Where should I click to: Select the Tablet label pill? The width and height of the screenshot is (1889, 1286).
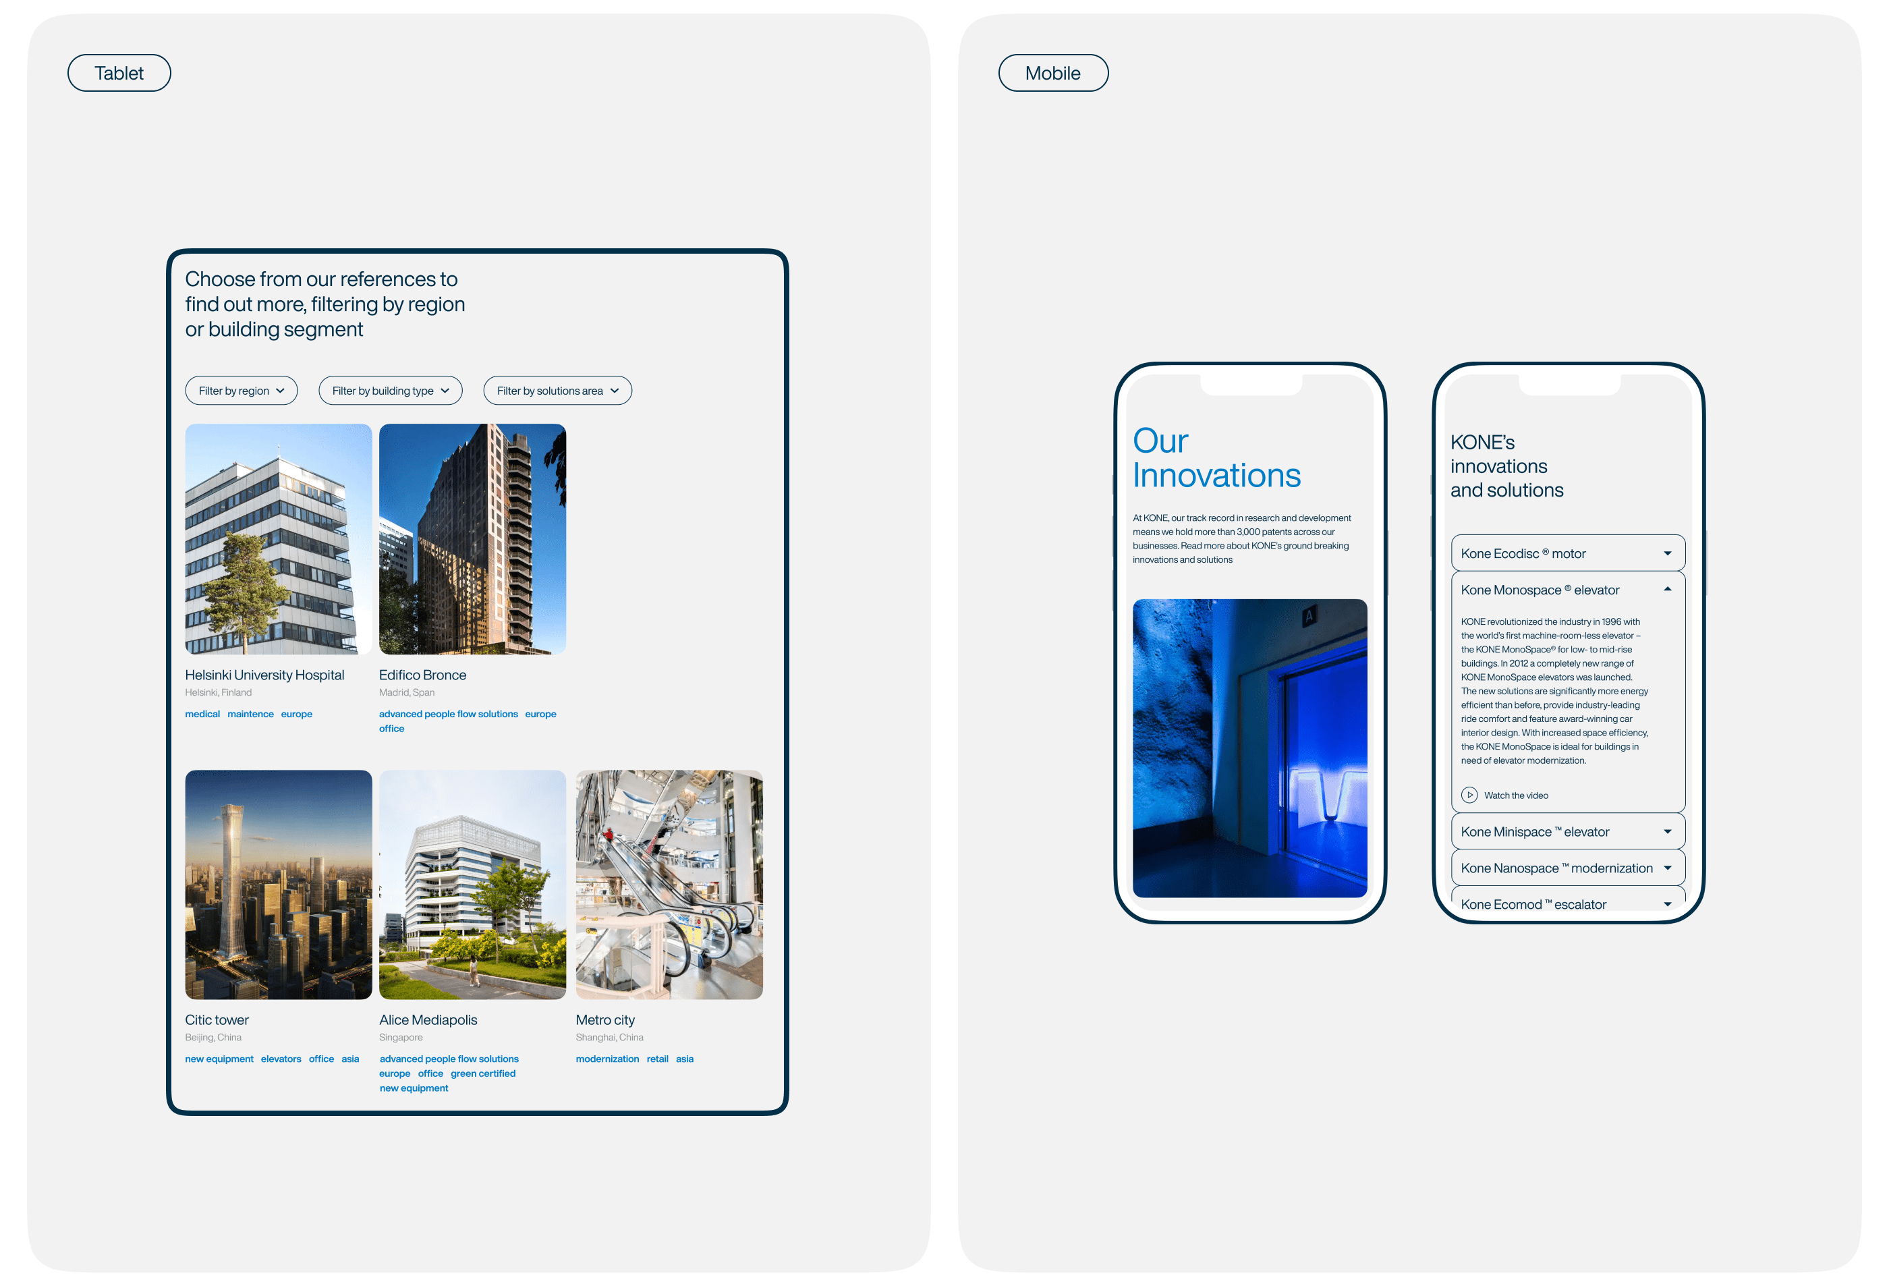tap(119, 73)
